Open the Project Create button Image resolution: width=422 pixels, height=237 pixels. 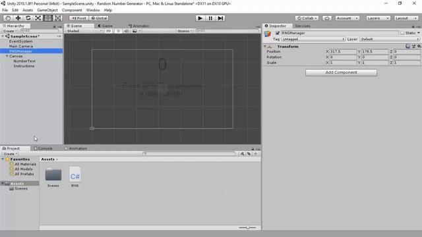point(10,153)
